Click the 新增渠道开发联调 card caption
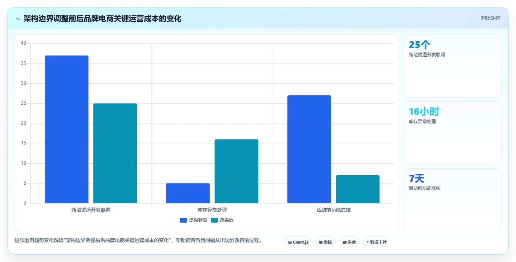This screenshot has height=262, width=516. click(427, 55)
